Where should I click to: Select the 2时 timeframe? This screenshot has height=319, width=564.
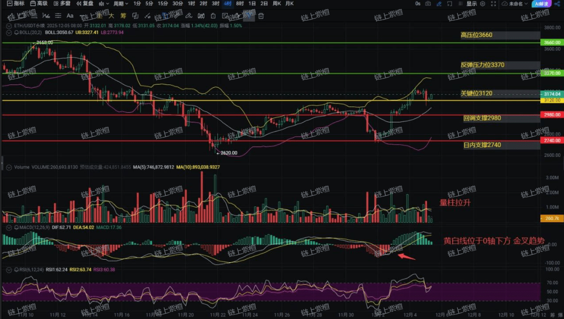(x=204, y=4)
